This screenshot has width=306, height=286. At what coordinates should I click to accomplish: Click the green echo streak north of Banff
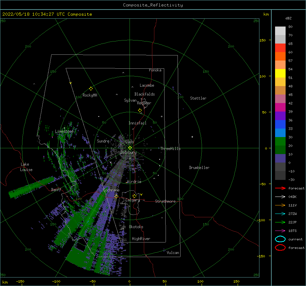(32, 187)
